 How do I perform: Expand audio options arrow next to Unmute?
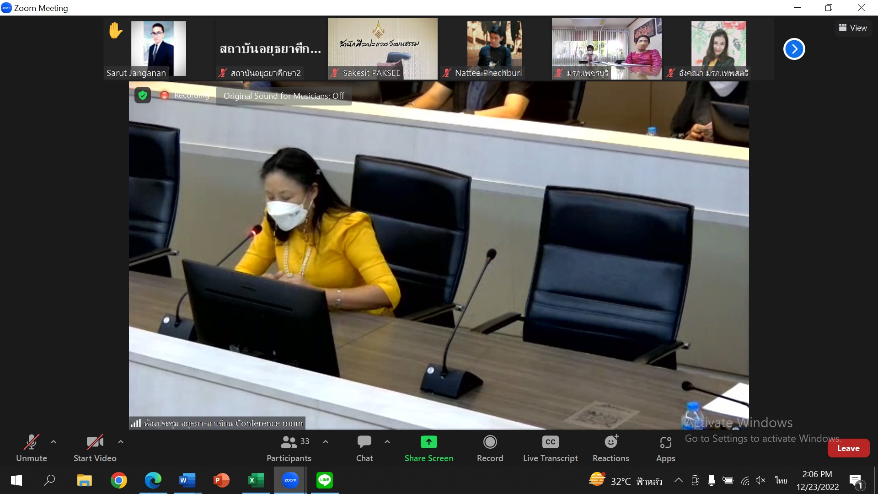[54, 442]
